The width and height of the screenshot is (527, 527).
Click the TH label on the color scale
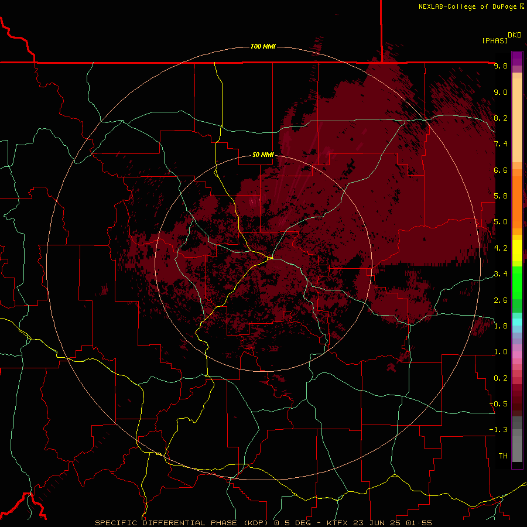point(503,456)
